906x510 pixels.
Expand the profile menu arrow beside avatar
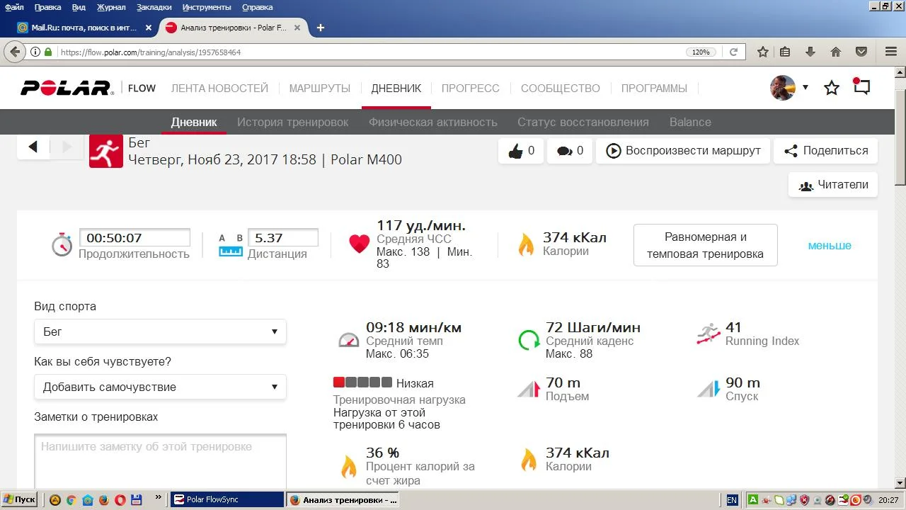(x=805, y=88)
